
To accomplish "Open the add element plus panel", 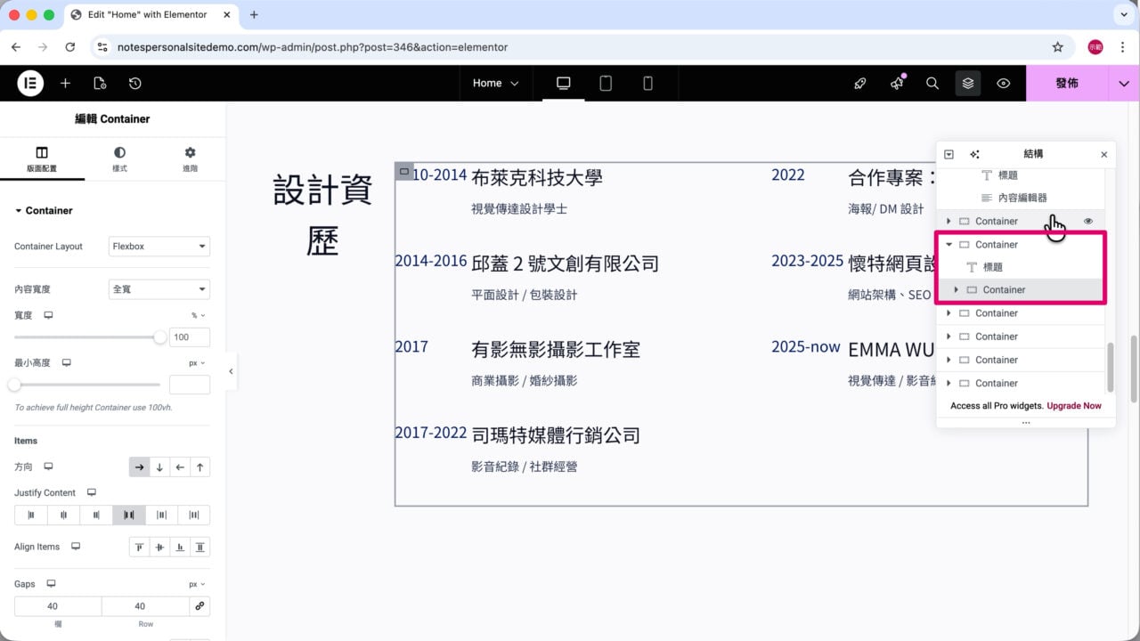I will coord(65,83).
